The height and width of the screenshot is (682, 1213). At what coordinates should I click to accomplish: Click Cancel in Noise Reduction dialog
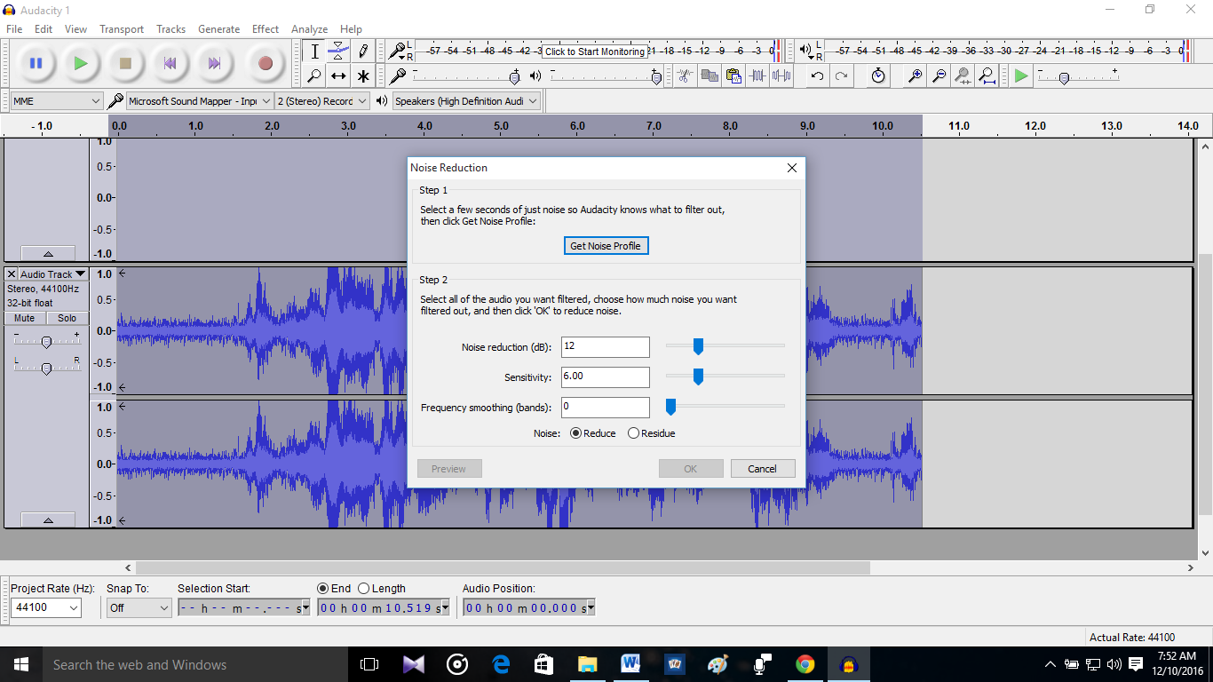coord(763,469)
